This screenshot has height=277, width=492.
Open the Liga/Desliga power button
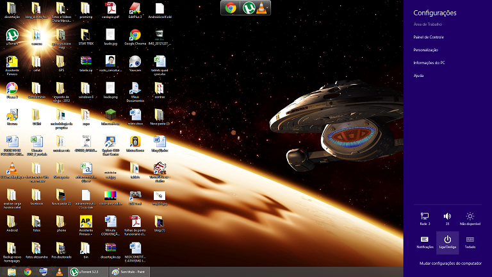pos(447,242)
